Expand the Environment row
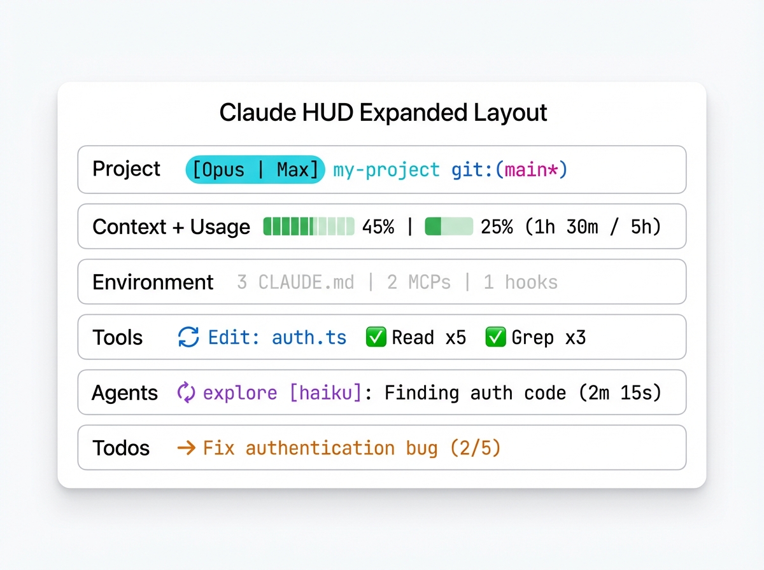 [153, 282]
